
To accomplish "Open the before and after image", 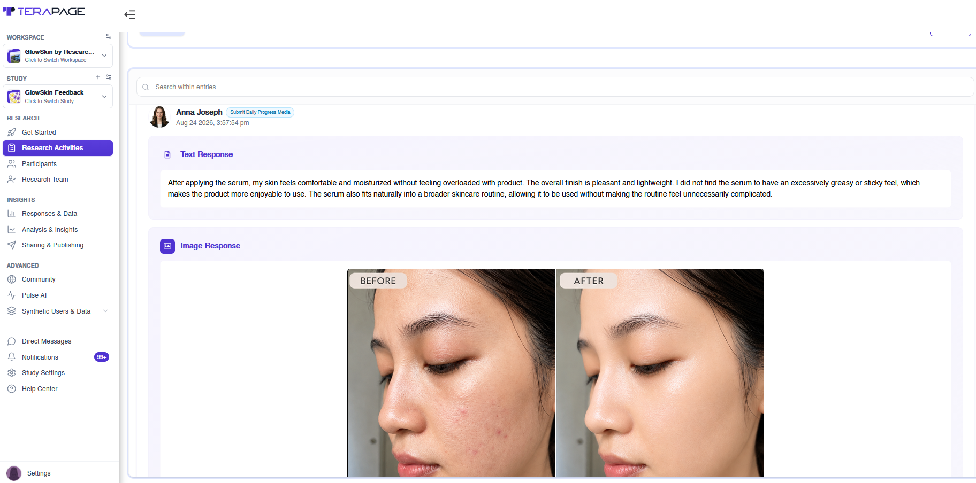I will [555, 373].
